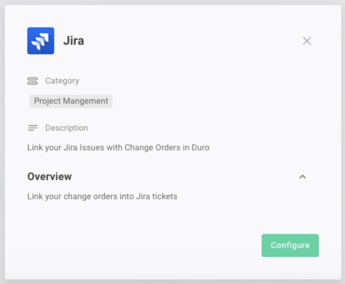Click the word Project in category tag
This screenshot has width=345, height=284.
[x=47, y=101]
